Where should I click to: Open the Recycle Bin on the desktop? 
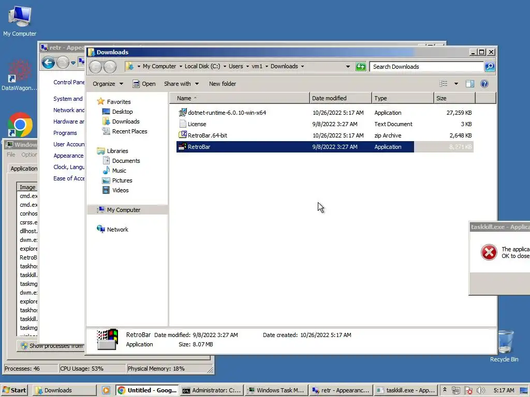pyautogui.click(x=505, y=345)
